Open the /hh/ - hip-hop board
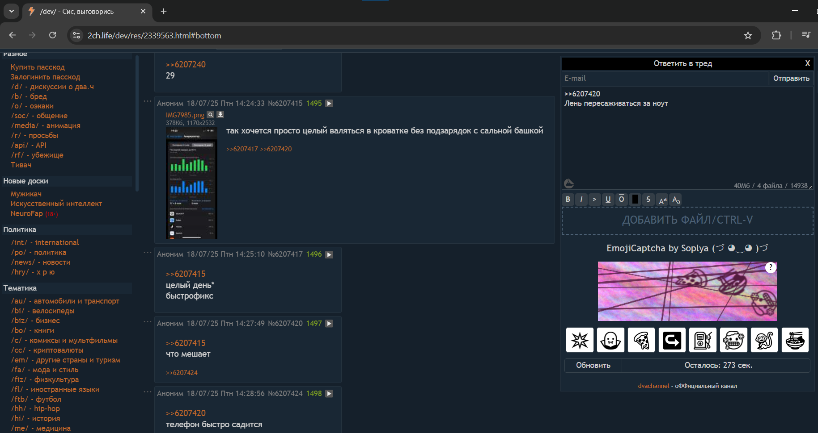The height and width of the screenshot is (433, 818). 35,408
